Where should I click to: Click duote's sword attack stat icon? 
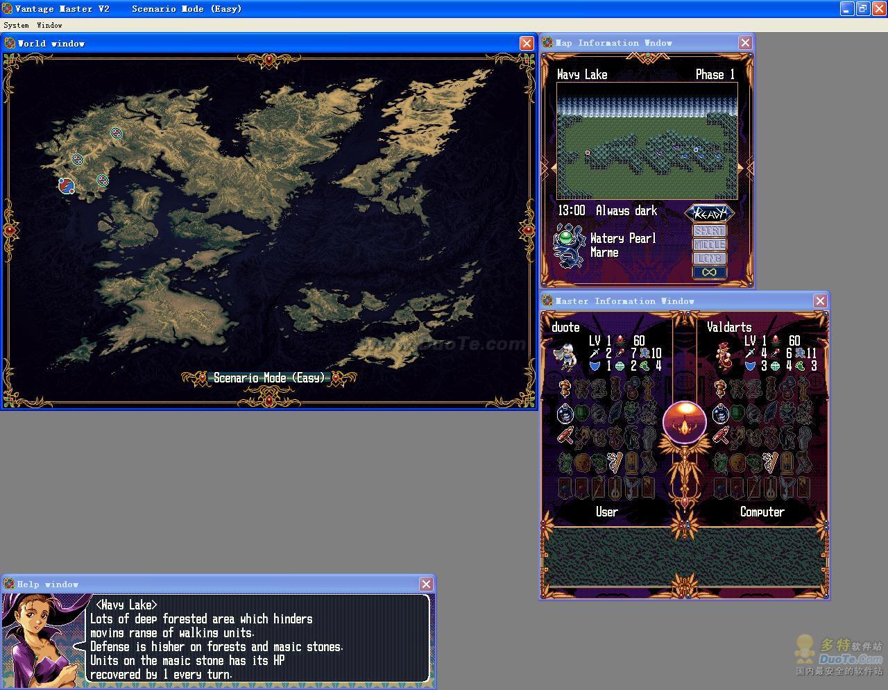pos(595,353)
